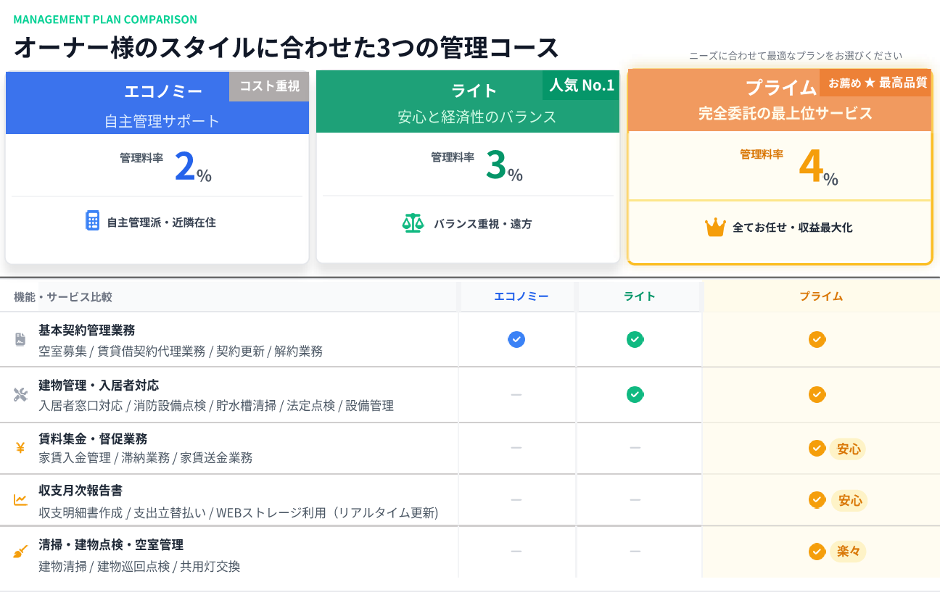Click the broom icon beside 清掃・建物点検・空室管理

[20, 552]
